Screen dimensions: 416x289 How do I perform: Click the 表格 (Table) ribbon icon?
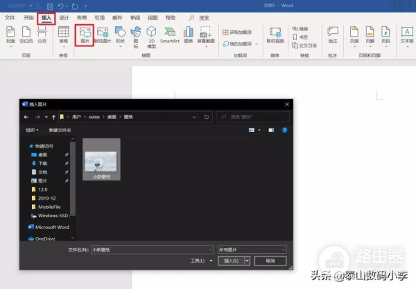click(x=63, y=34)
